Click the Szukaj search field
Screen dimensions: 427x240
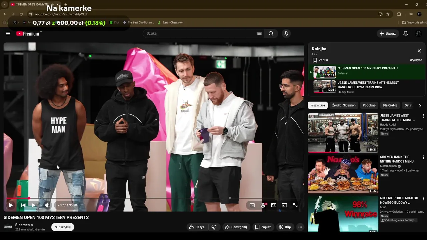click(x=200, y=33)
